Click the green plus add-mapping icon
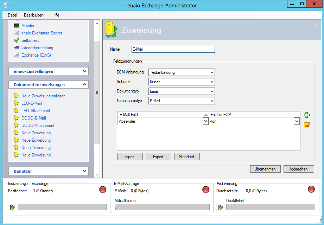 click(x=306, y=115)
